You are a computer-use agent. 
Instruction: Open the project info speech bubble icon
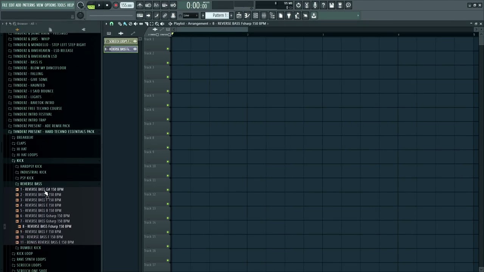click(x=348, y=5)
